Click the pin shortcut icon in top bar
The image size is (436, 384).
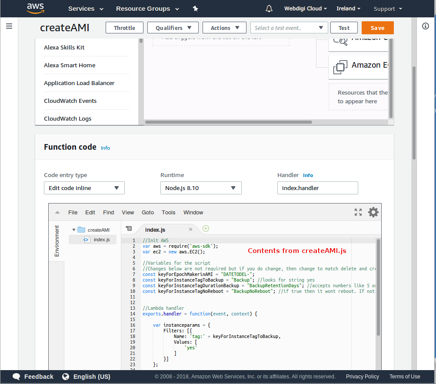196,9
